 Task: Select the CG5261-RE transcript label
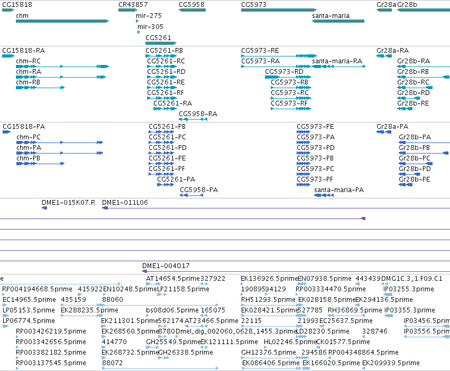tap(166, 82)
